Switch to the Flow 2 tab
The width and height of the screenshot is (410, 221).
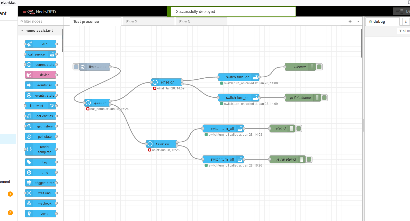click(148, 22)
